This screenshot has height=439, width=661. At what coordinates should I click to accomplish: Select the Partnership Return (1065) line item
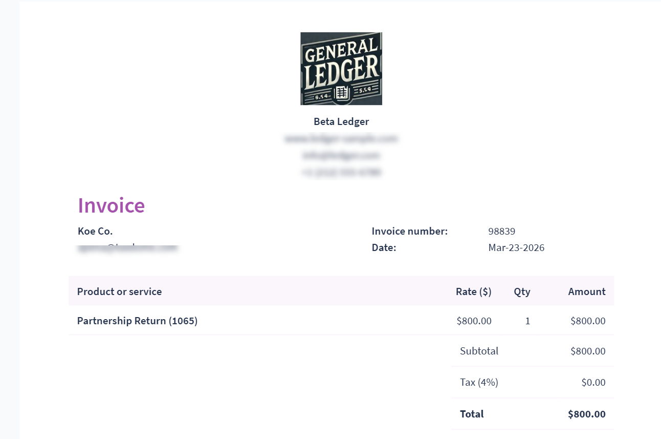137,321
